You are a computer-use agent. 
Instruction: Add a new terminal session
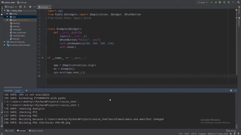click(x=26, y=91)
